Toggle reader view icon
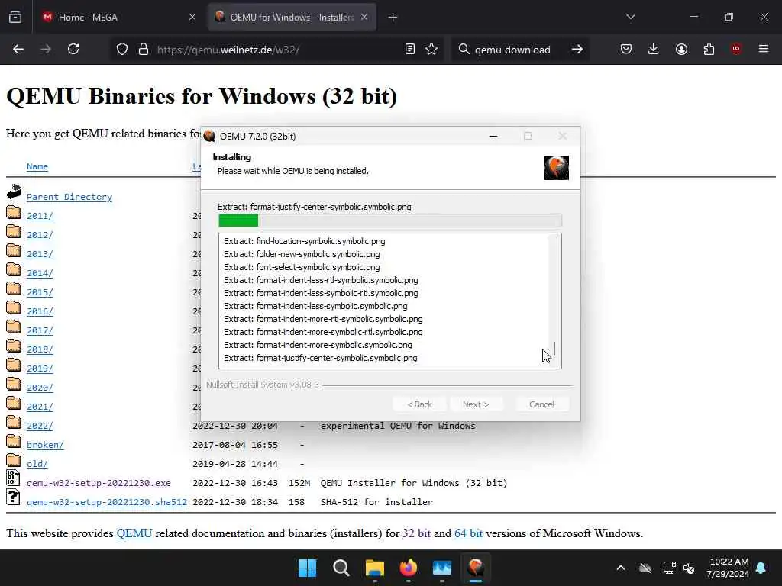The image size is (782, 586). 410,49
